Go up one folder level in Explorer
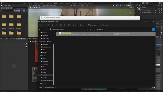The image size is (163, 92). (48, 29)
